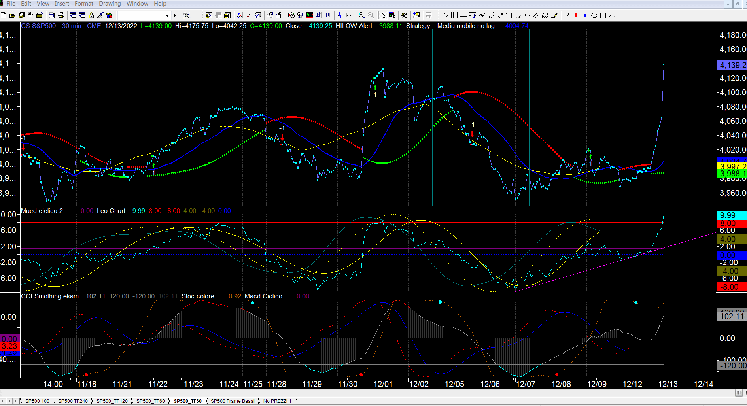Open the Help menu
Screen dimensions: 747x406
[160, 4]
